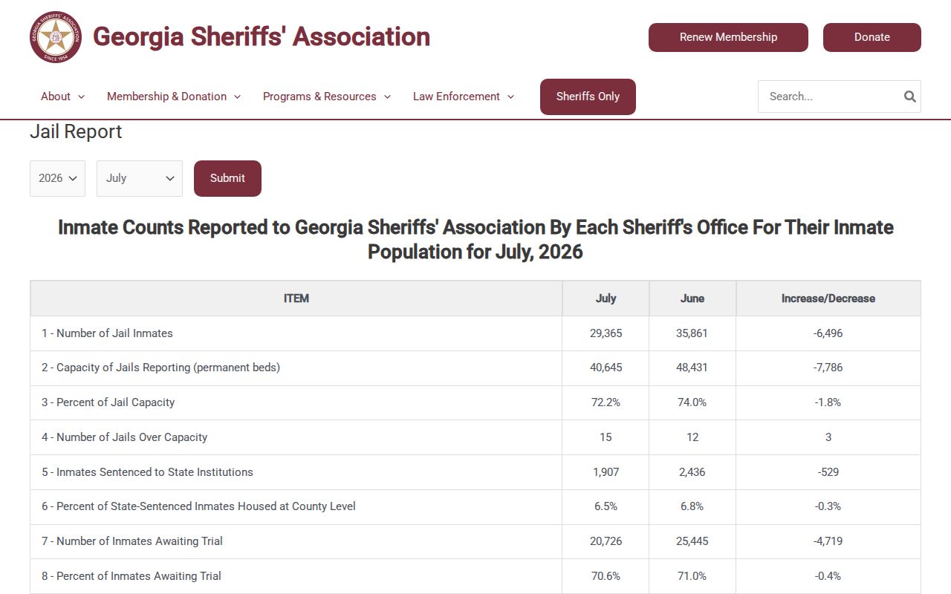The width and height of the screenshot is (951, 594).
Task: Select the 20,726 July value
Action: click(606, 541)
